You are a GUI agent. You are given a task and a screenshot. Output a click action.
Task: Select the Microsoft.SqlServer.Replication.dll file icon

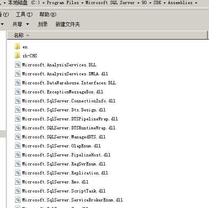(x=18, y=173)
